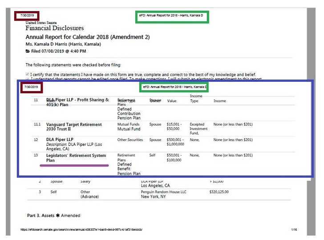Click the 'Value' column header

click(172, 101)
